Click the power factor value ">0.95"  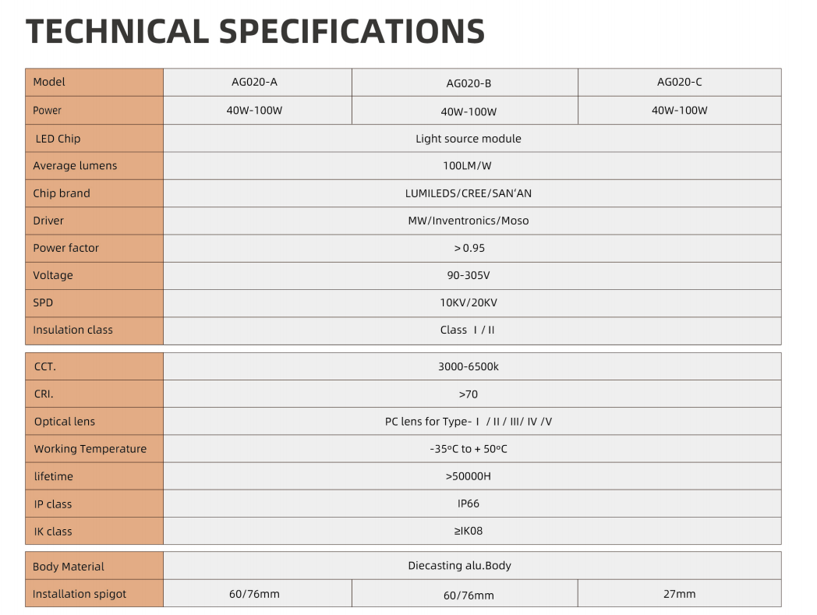(x=469, y=248)
